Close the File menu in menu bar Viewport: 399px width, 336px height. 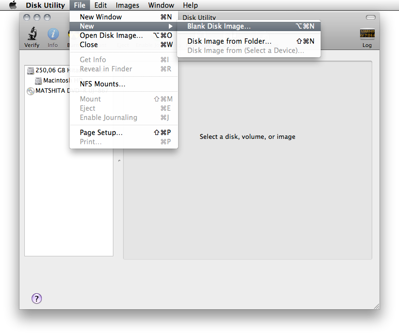point(80,5)
